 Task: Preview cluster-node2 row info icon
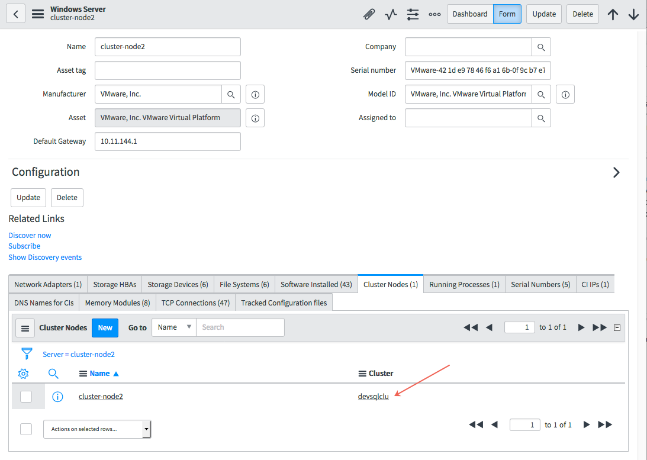pos(57,397)
